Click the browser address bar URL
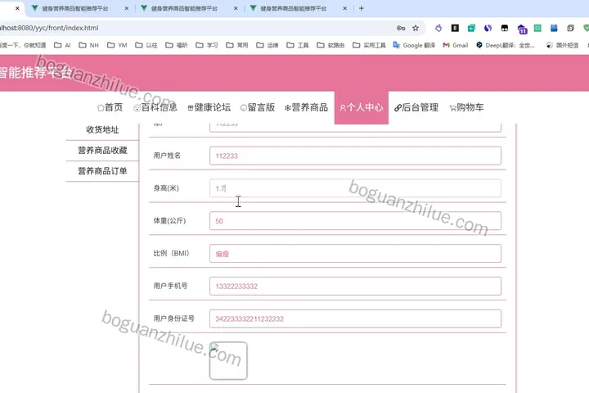Screen dimensions: 589x393 click(x=49, y=28)
